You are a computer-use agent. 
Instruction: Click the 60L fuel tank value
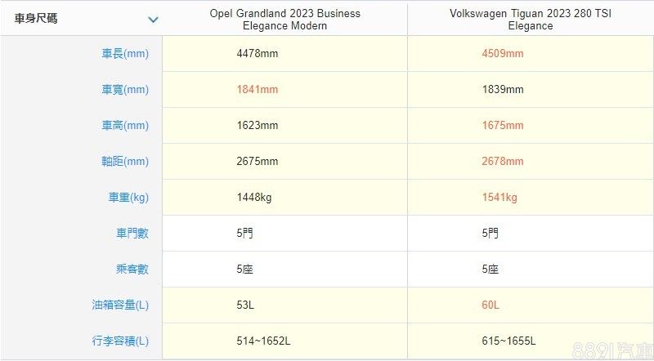[490, 305]
